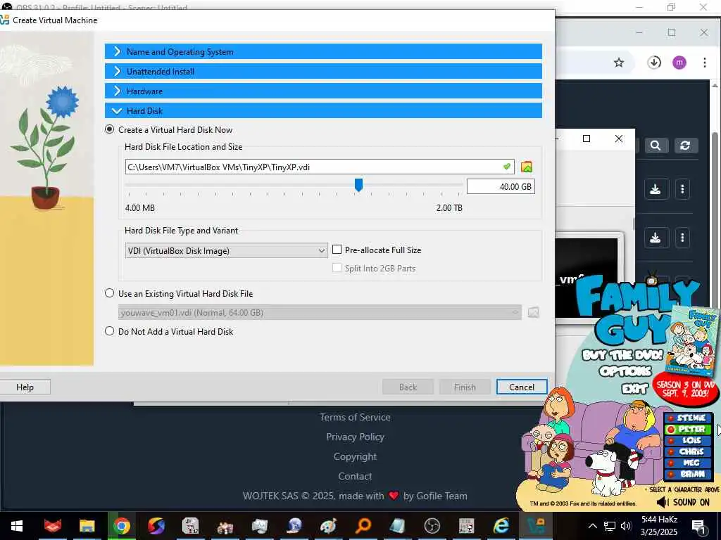Screen dimensions: 721x540
Task: Click the TinyXP.vdi path field
Action: point(320,167)
